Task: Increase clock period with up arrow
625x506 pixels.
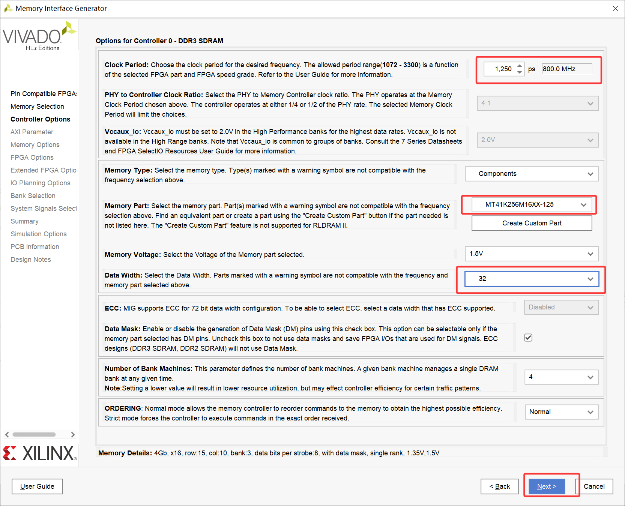Action: (520, 66)
